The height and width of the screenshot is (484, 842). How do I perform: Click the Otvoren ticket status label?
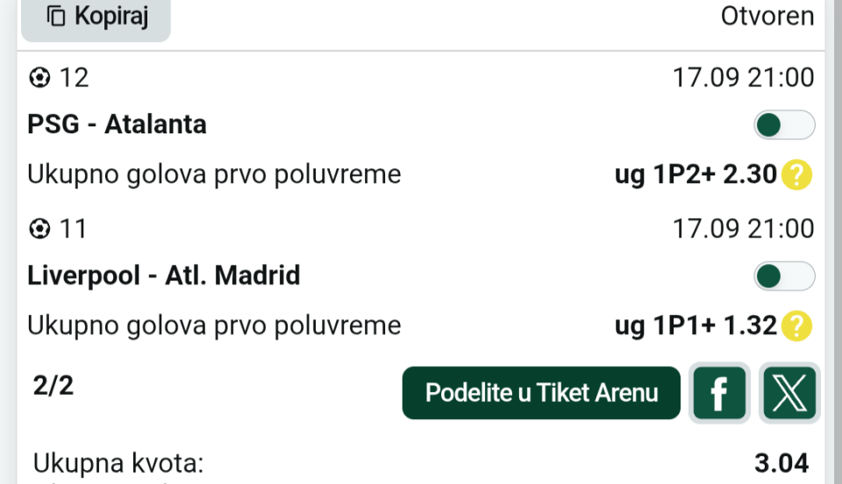(x=767, y=16)
